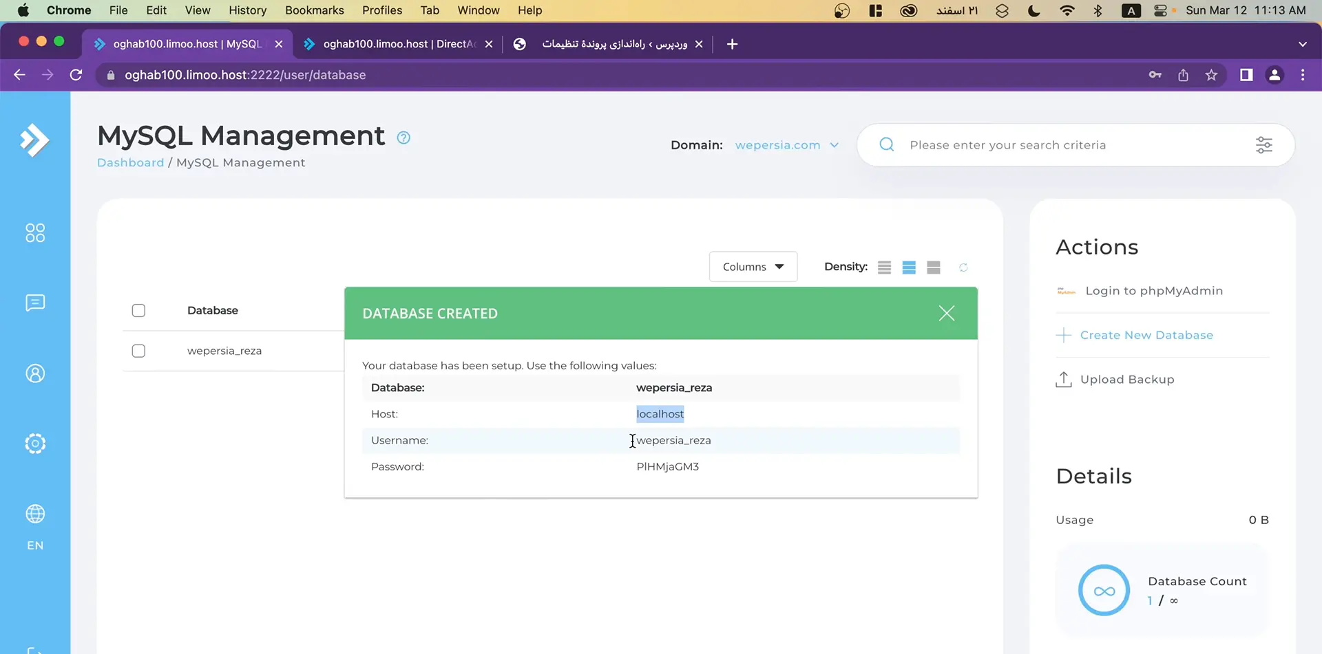
Task: Tick the select-all checkbox in Database header
Action: tap(138, 311)
